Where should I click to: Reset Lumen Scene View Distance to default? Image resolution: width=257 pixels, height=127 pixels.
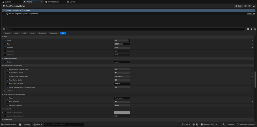tap(252, 76)
